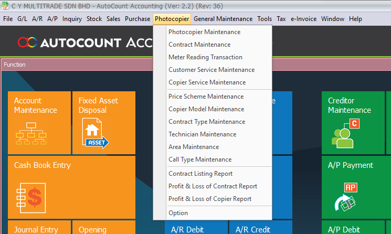Screen dimensions: 391x234
Task: Open the Stock menu
Action: [x=94, y=19]
